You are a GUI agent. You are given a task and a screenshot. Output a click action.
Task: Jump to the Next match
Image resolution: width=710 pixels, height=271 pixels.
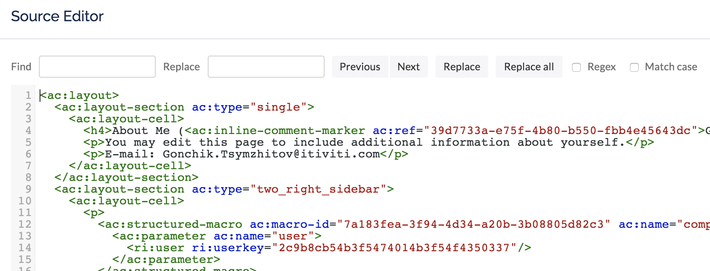pyautogui.click(x=409, y=67)
